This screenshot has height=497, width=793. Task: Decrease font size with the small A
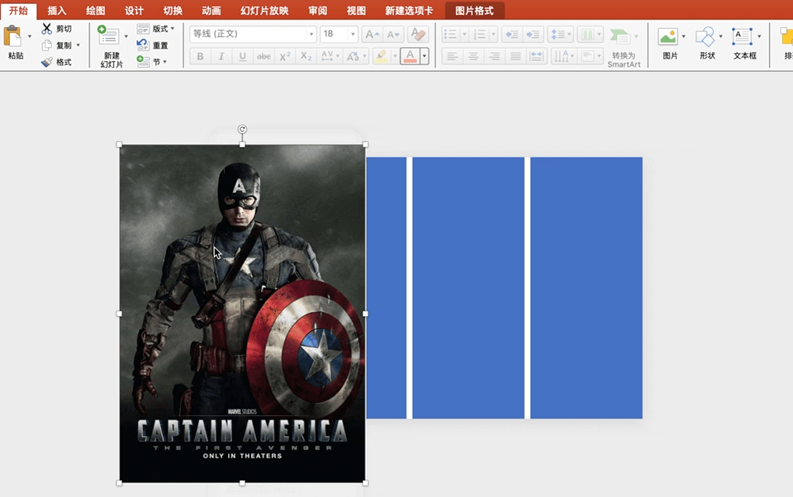393,35
